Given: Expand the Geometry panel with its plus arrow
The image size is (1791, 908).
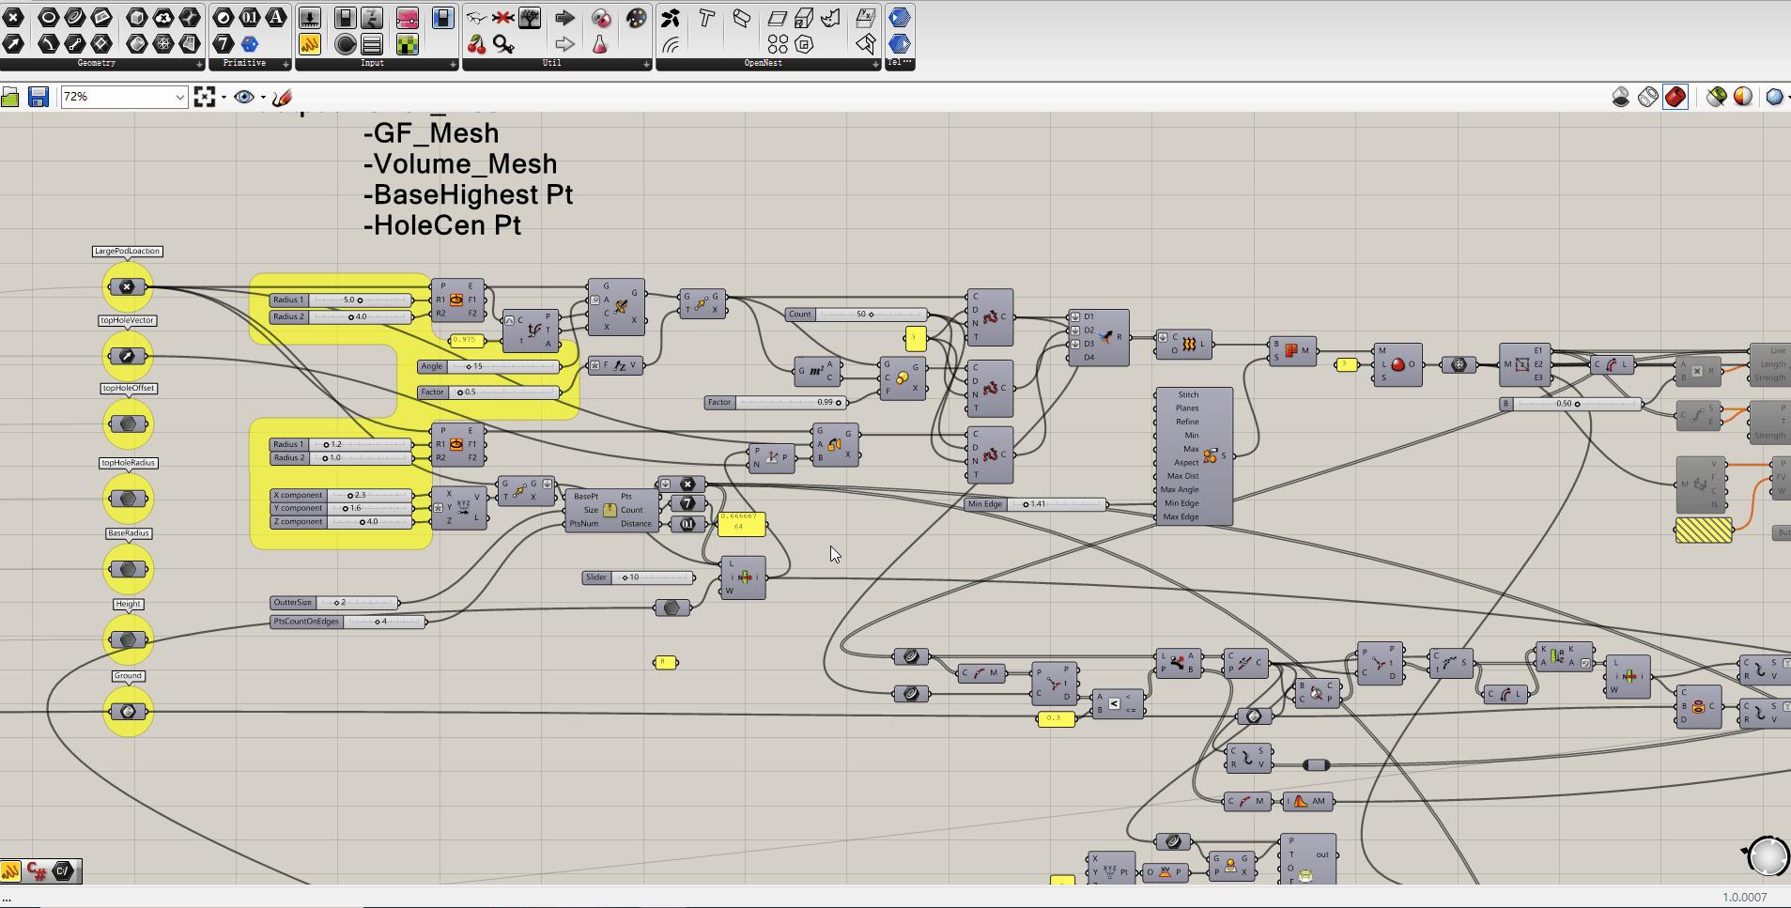Looking at the screenshot, I should pyautogui.click(x=199, y=64).
